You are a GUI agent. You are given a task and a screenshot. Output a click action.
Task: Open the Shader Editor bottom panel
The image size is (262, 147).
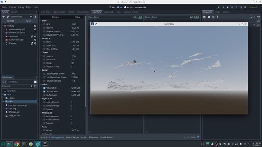click(106, 138)
